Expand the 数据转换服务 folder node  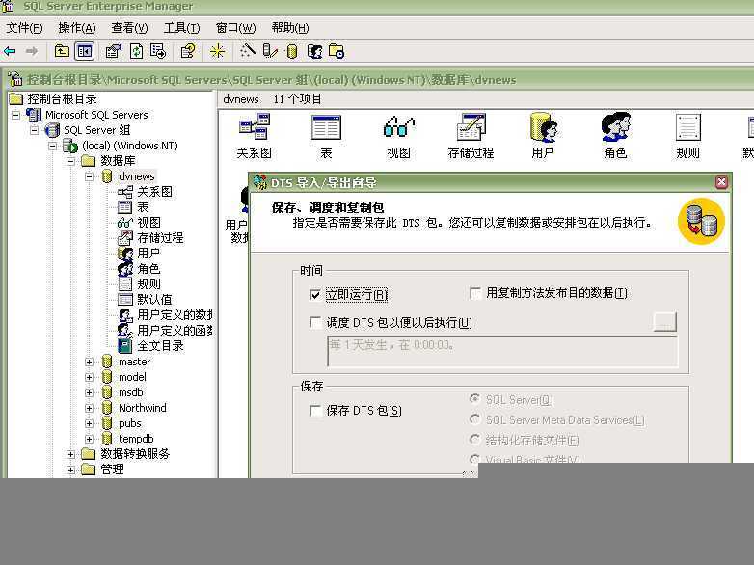click(70, 454)
